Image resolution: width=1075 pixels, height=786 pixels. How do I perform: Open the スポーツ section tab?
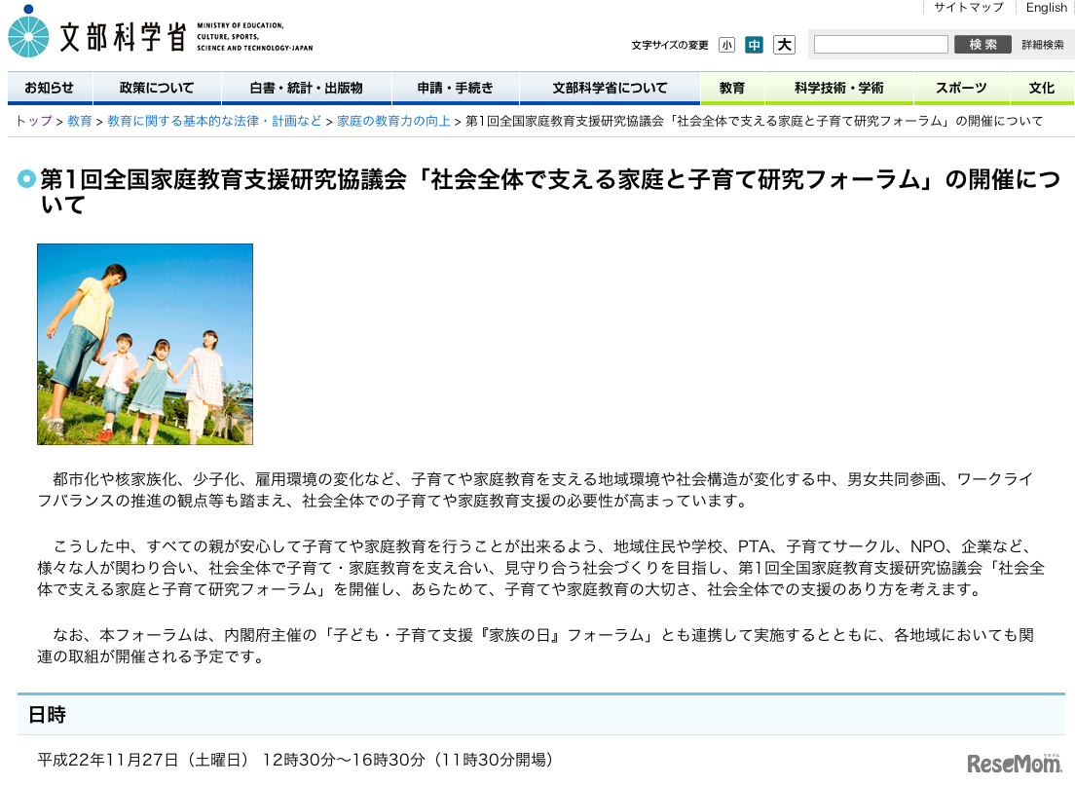[961, 88]
